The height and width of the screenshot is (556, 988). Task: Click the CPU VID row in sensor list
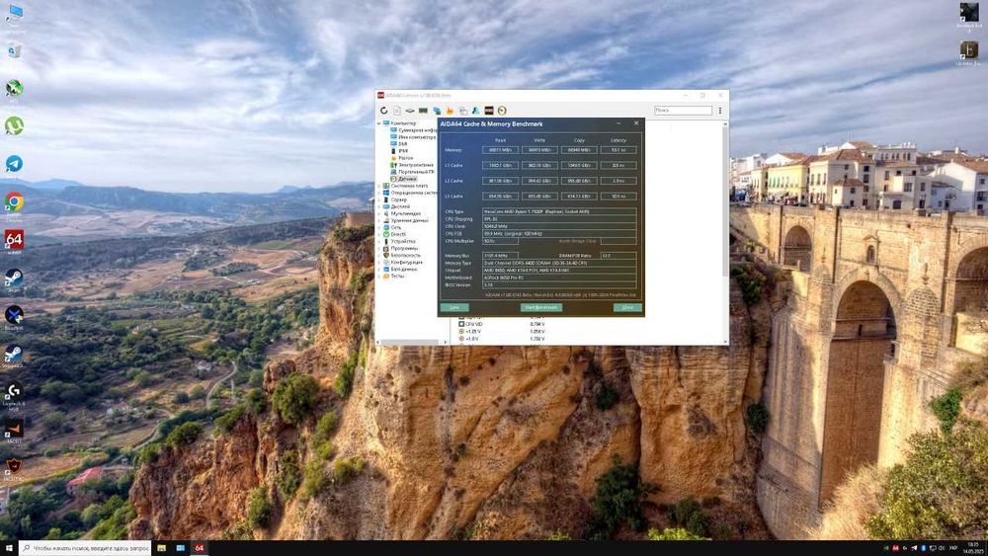tap(504, 324)
